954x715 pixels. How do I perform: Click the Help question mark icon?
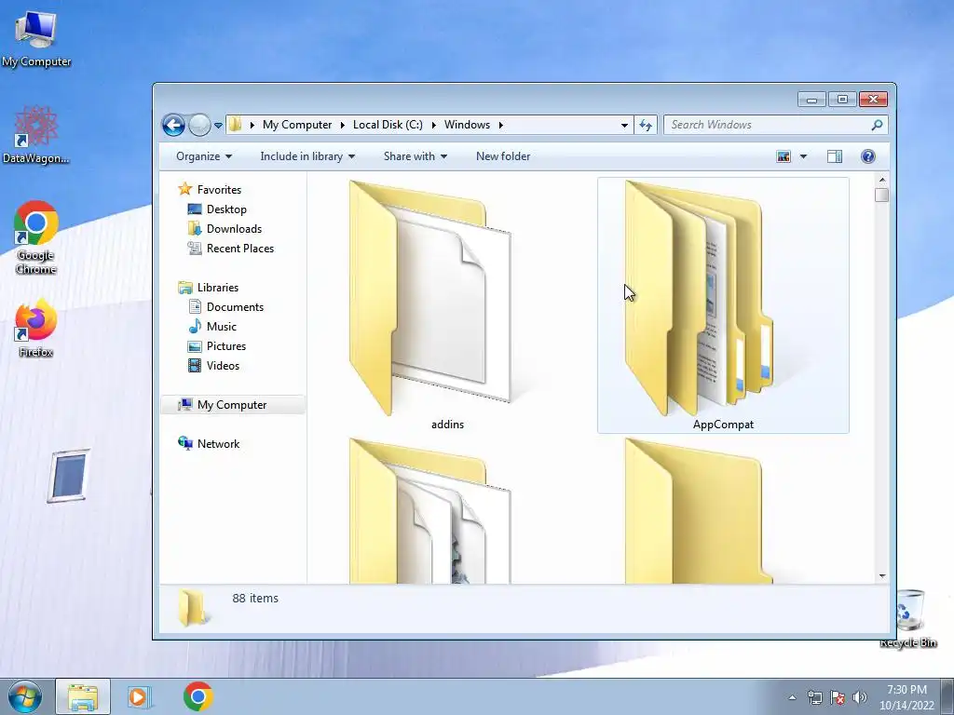coord(868,156)
